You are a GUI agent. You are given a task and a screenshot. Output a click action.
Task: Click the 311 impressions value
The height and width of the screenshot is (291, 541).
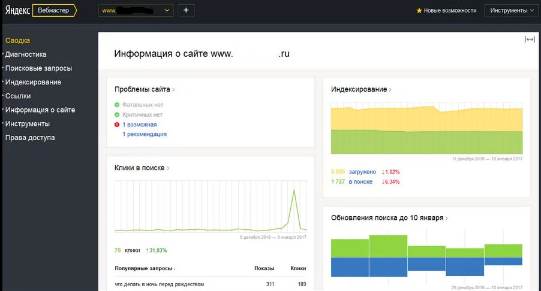tap(270, 284)
